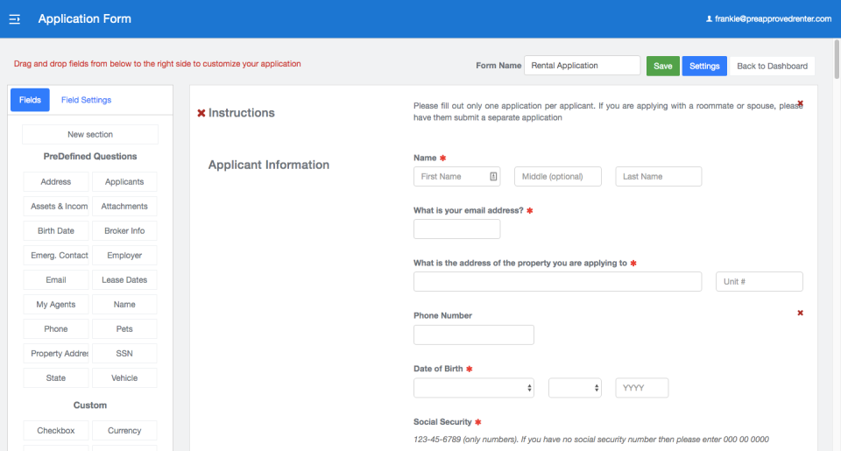This screenshot has width=841, height=451.
Task: Pick the Property Address field button
Action: click(56, 354)
